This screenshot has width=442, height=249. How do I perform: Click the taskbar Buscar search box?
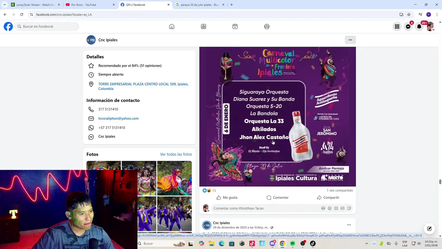[162, 243]
